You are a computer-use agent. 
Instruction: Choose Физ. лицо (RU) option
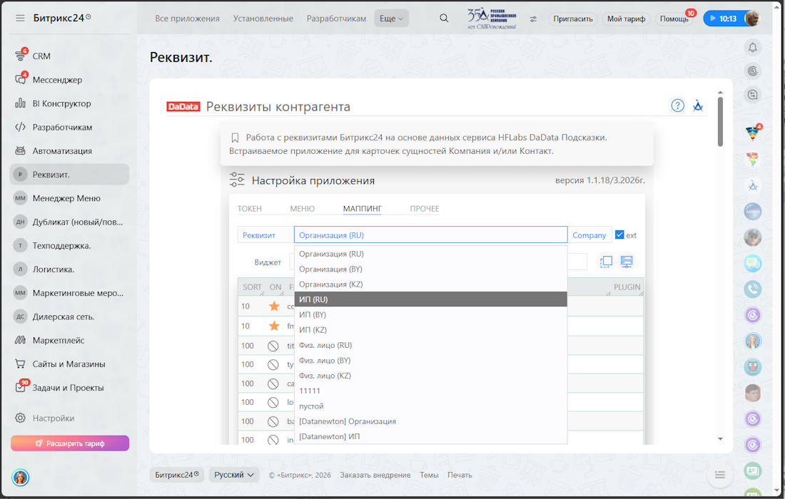click(x=430, y=345)
